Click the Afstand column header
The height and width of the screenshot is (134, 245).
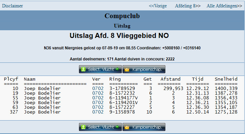click(170, 79)
